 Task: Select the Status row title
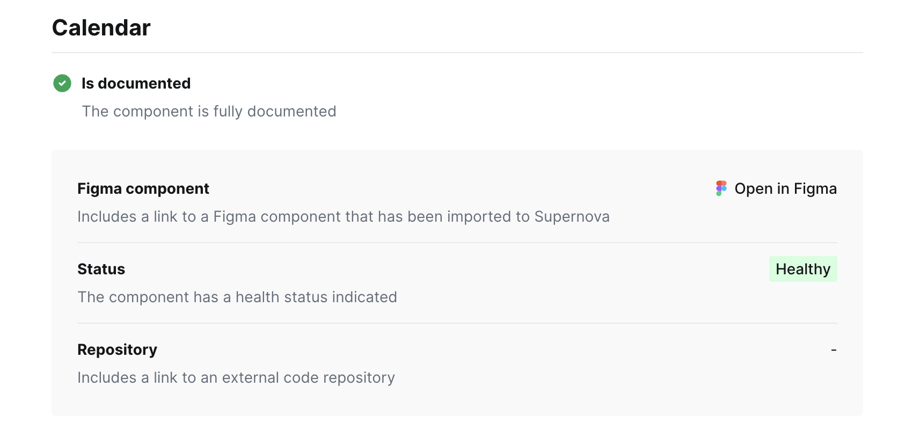(101, 269)
